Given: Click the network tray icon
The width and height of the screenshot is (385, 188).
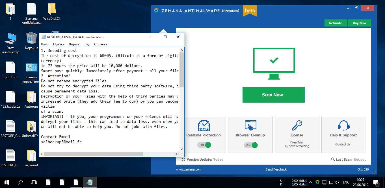Looking at the screenshot, I should click(331, 182).
